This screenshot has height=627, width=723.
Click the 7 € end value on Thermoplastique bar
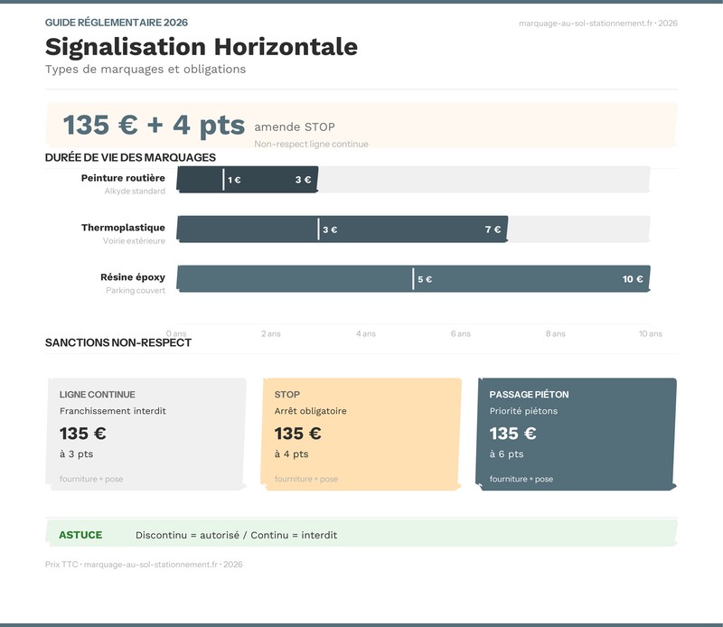coord(493,229)
